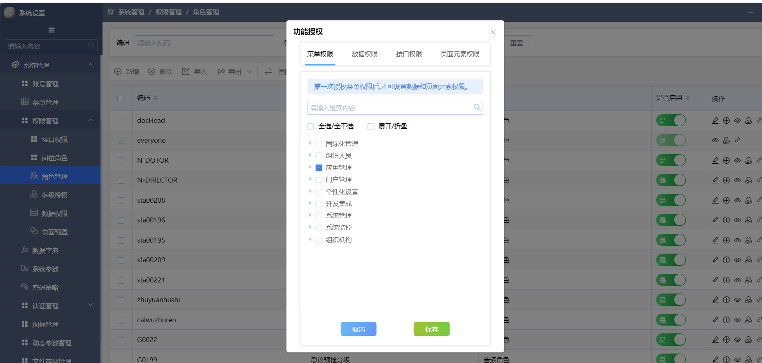The image size is (762, 363).
Task: Check the 开发集成 checkbox
Action: [x=319, y=204]
